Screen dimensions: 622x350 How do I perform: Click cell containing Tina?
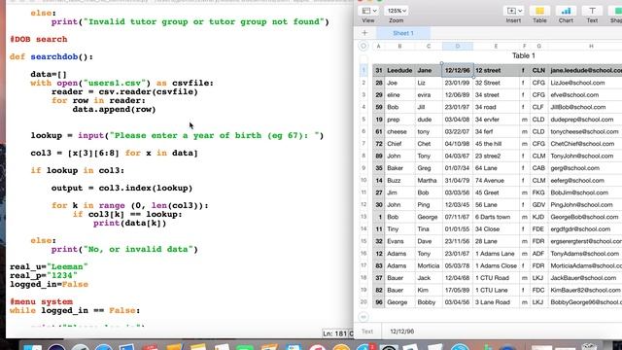[x=429, y=229]
